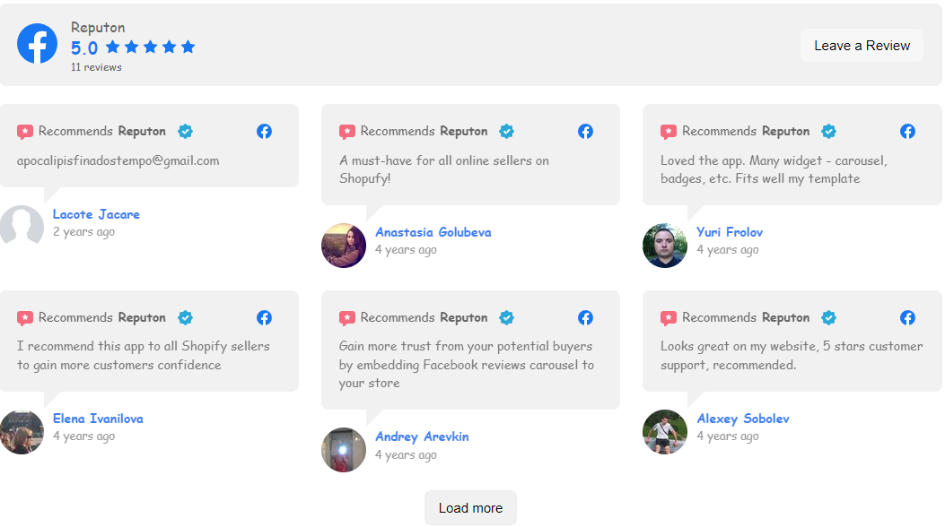Open Alexey Sobolev's profile link

pyautogui.click(x=743, y=419)
